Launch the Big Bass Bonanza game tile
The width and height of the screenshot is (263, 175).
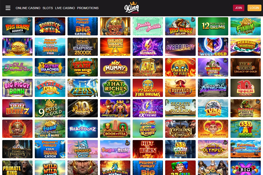coord(17,26)
